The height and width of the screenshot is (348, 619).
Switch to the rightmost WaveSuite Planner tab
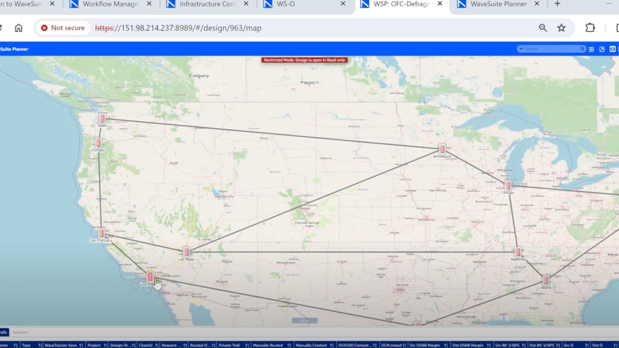point(498,4)
